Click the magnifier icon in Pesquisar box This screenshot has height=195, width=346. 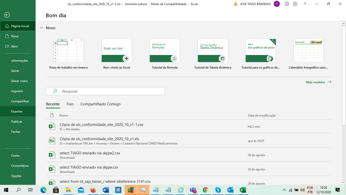(x=55, y=91)
